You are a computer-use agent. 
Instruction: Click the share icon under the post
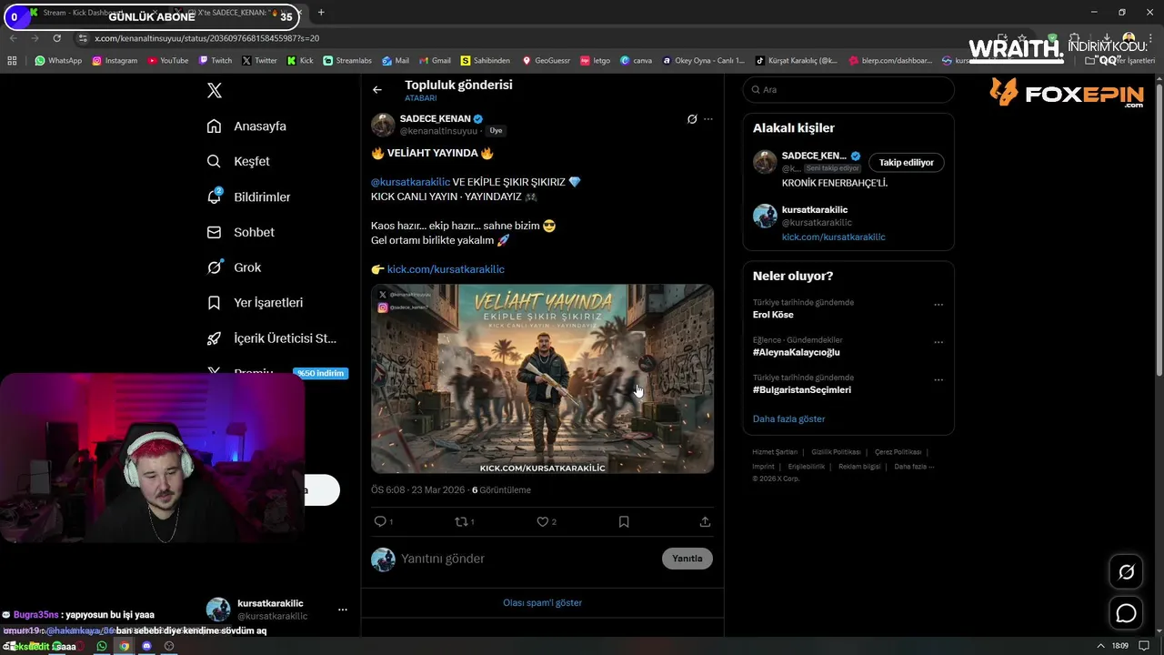click(x=705, y=521)
